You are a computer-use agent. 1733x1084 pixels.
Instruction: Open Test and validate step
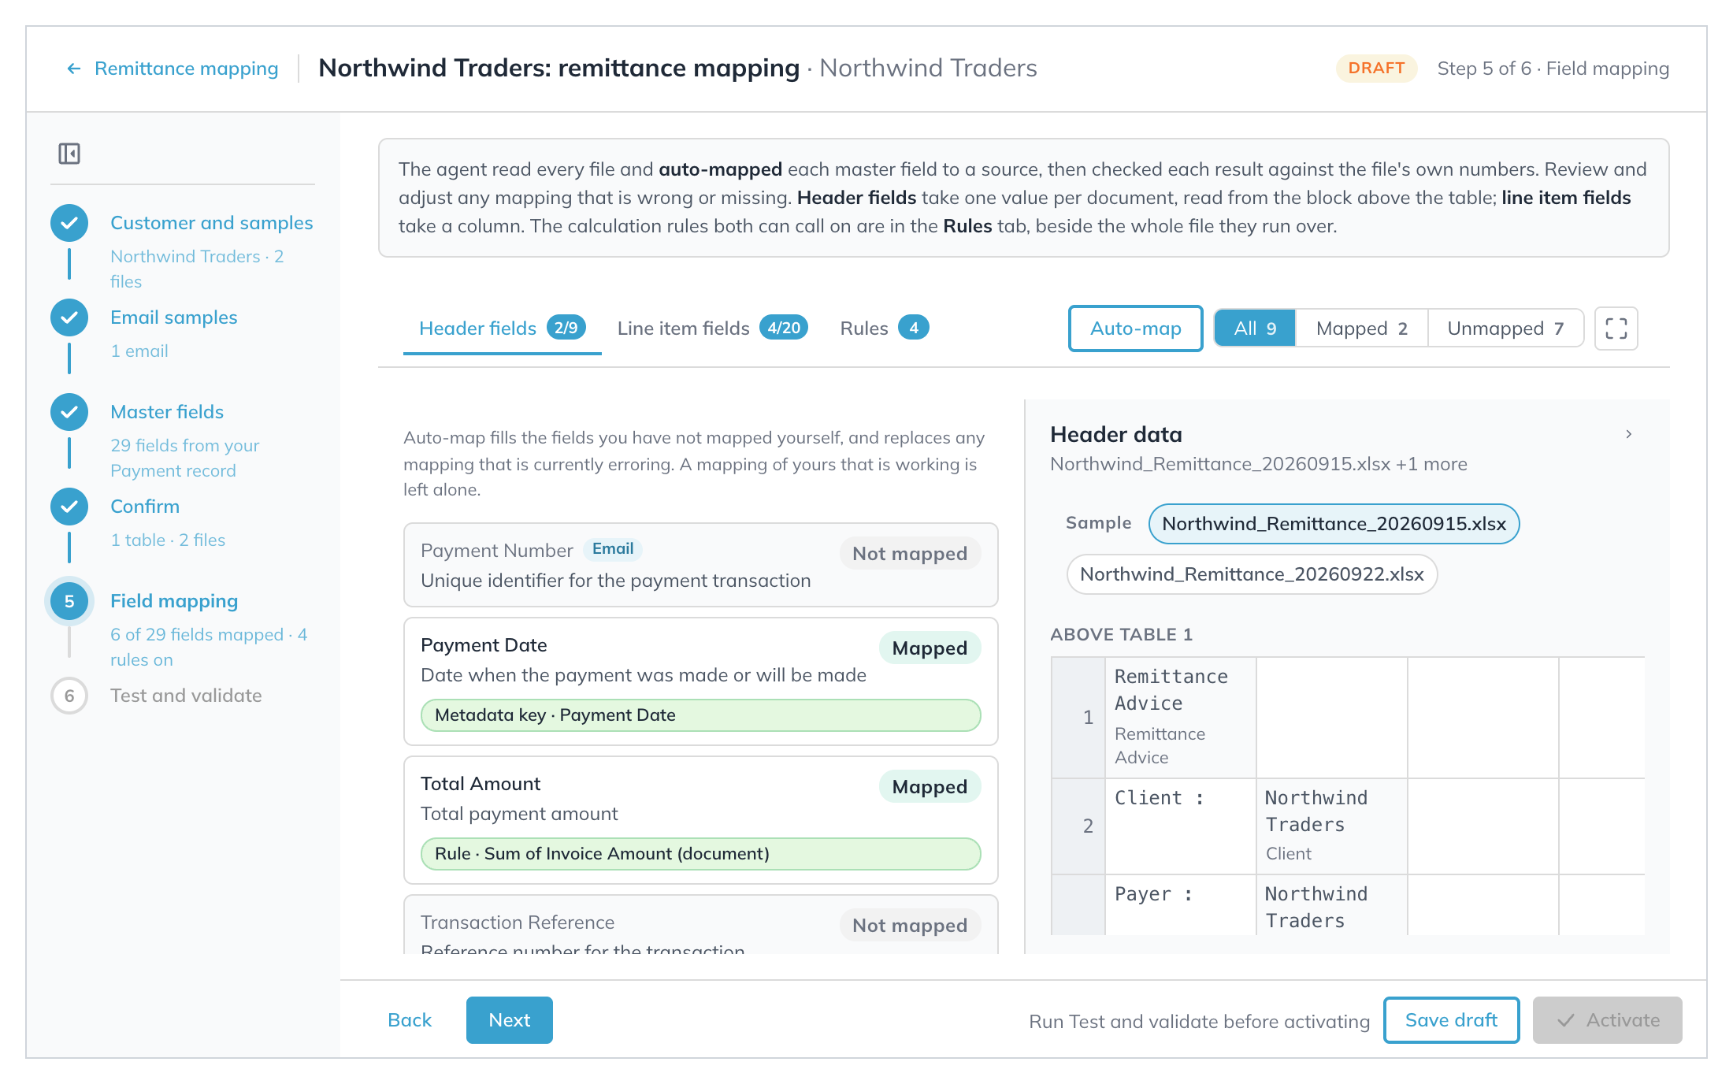click(186, 696)
